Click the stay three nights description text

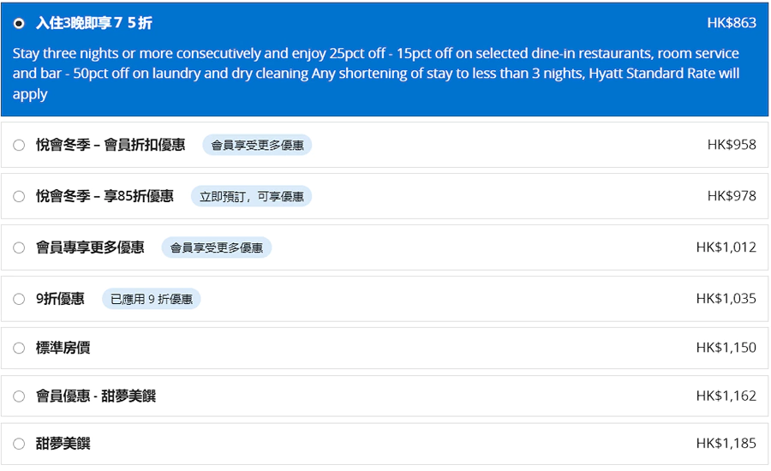pos(375,74)
